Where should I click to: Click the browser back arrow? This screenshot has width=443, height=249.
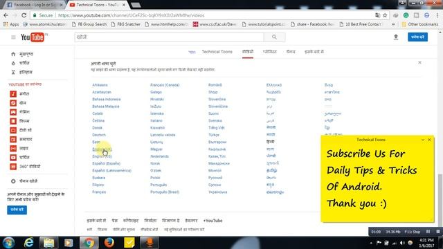pos(6,15)
